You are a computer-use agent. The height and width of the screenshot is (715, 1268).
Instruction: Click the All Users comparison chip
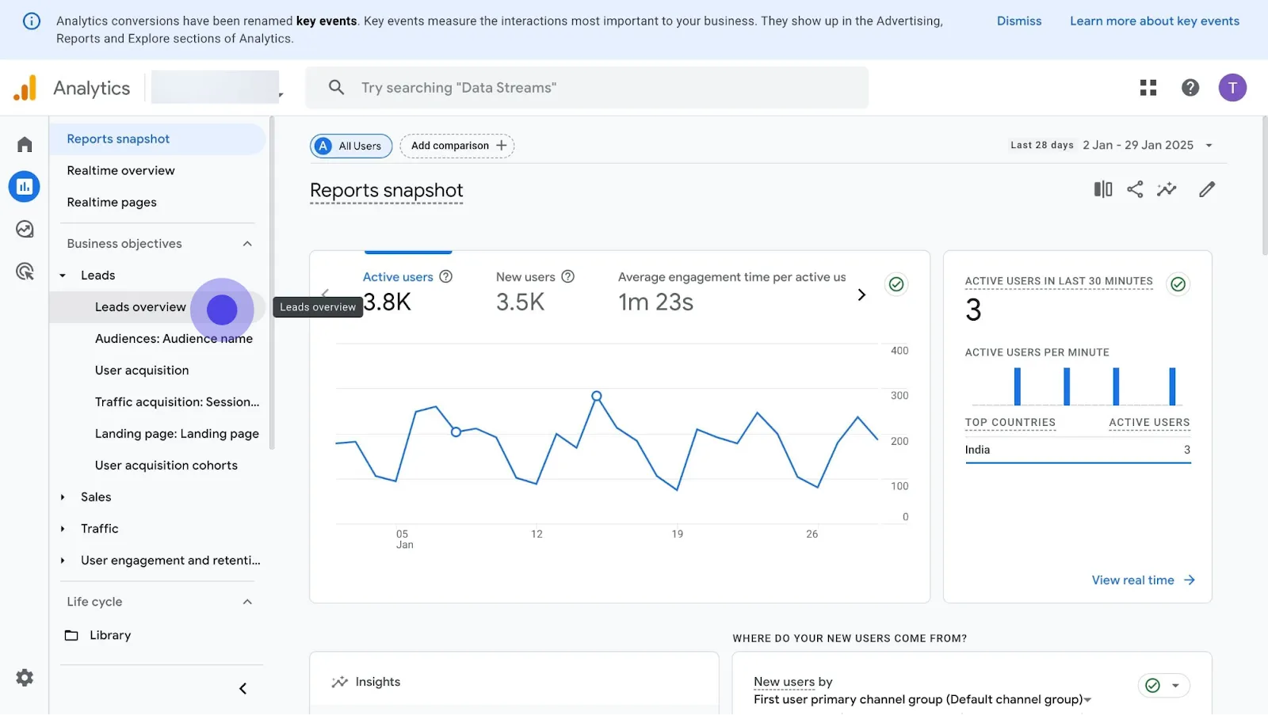click(x=351, y=146)
